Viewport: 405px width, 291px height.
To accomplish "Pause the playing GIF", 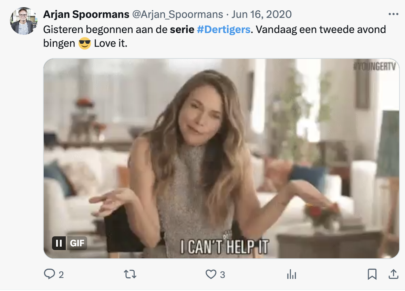I will 59,243.
